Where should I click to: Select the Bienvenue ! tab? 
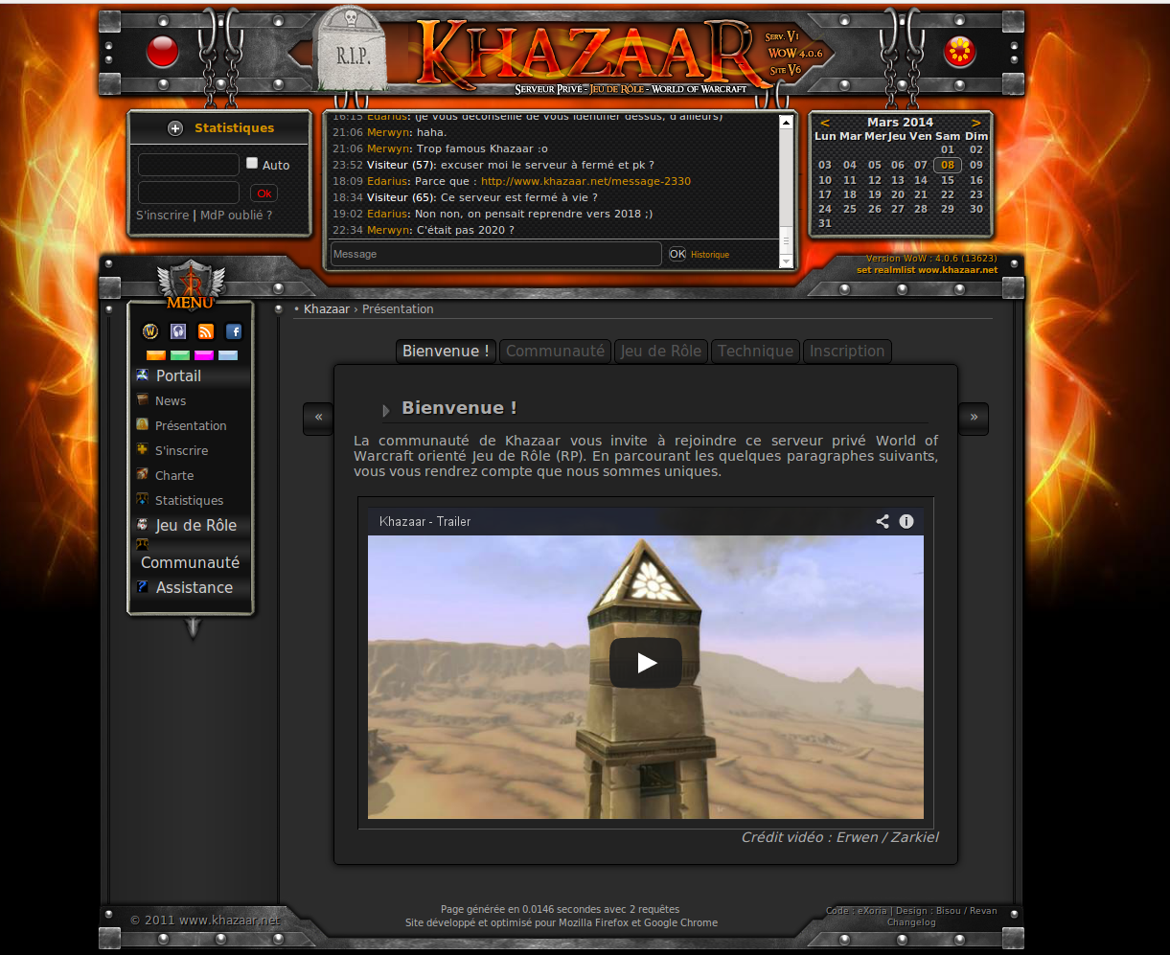click(447, 352)
